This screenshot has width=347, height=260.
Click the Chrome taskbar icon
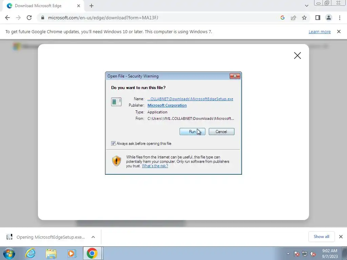pos(92,253)
